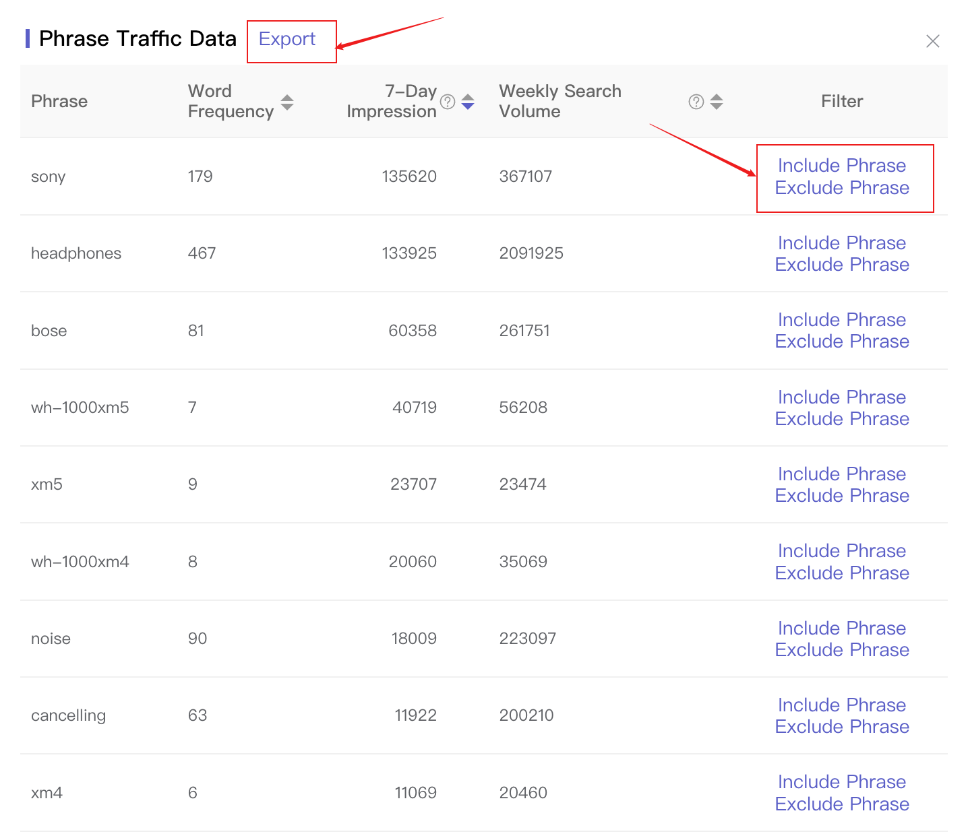Exclude the phrase 'bose'
Screen dimensions: 968x838
click(841, 342)
